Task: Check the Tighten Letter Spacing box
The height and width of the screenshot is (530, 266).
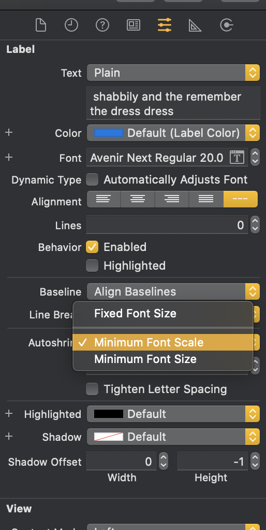Action: click(92, 389)
